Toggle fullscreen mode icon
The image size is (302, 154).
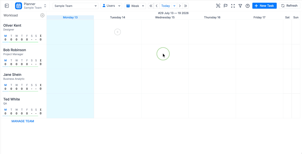(233, 6)
